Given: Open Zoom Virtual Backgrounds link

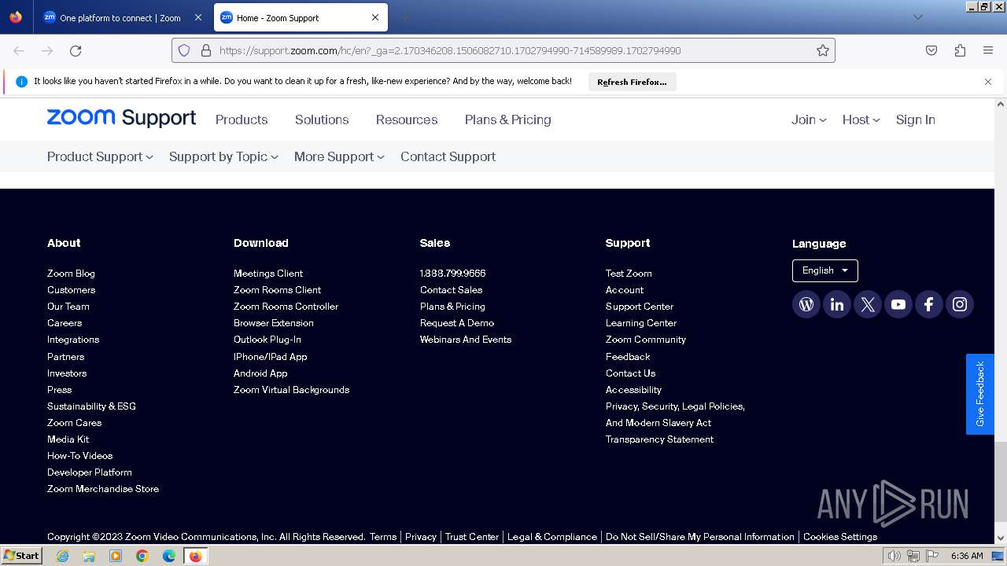Looking at the screenshot, I should (291, 389).
